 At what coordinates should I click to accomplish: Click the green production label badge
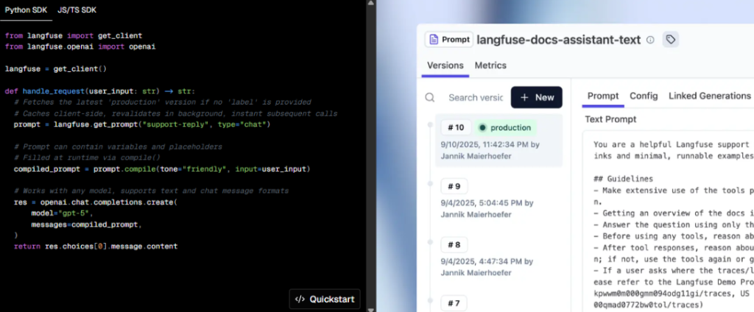[504, 127]
